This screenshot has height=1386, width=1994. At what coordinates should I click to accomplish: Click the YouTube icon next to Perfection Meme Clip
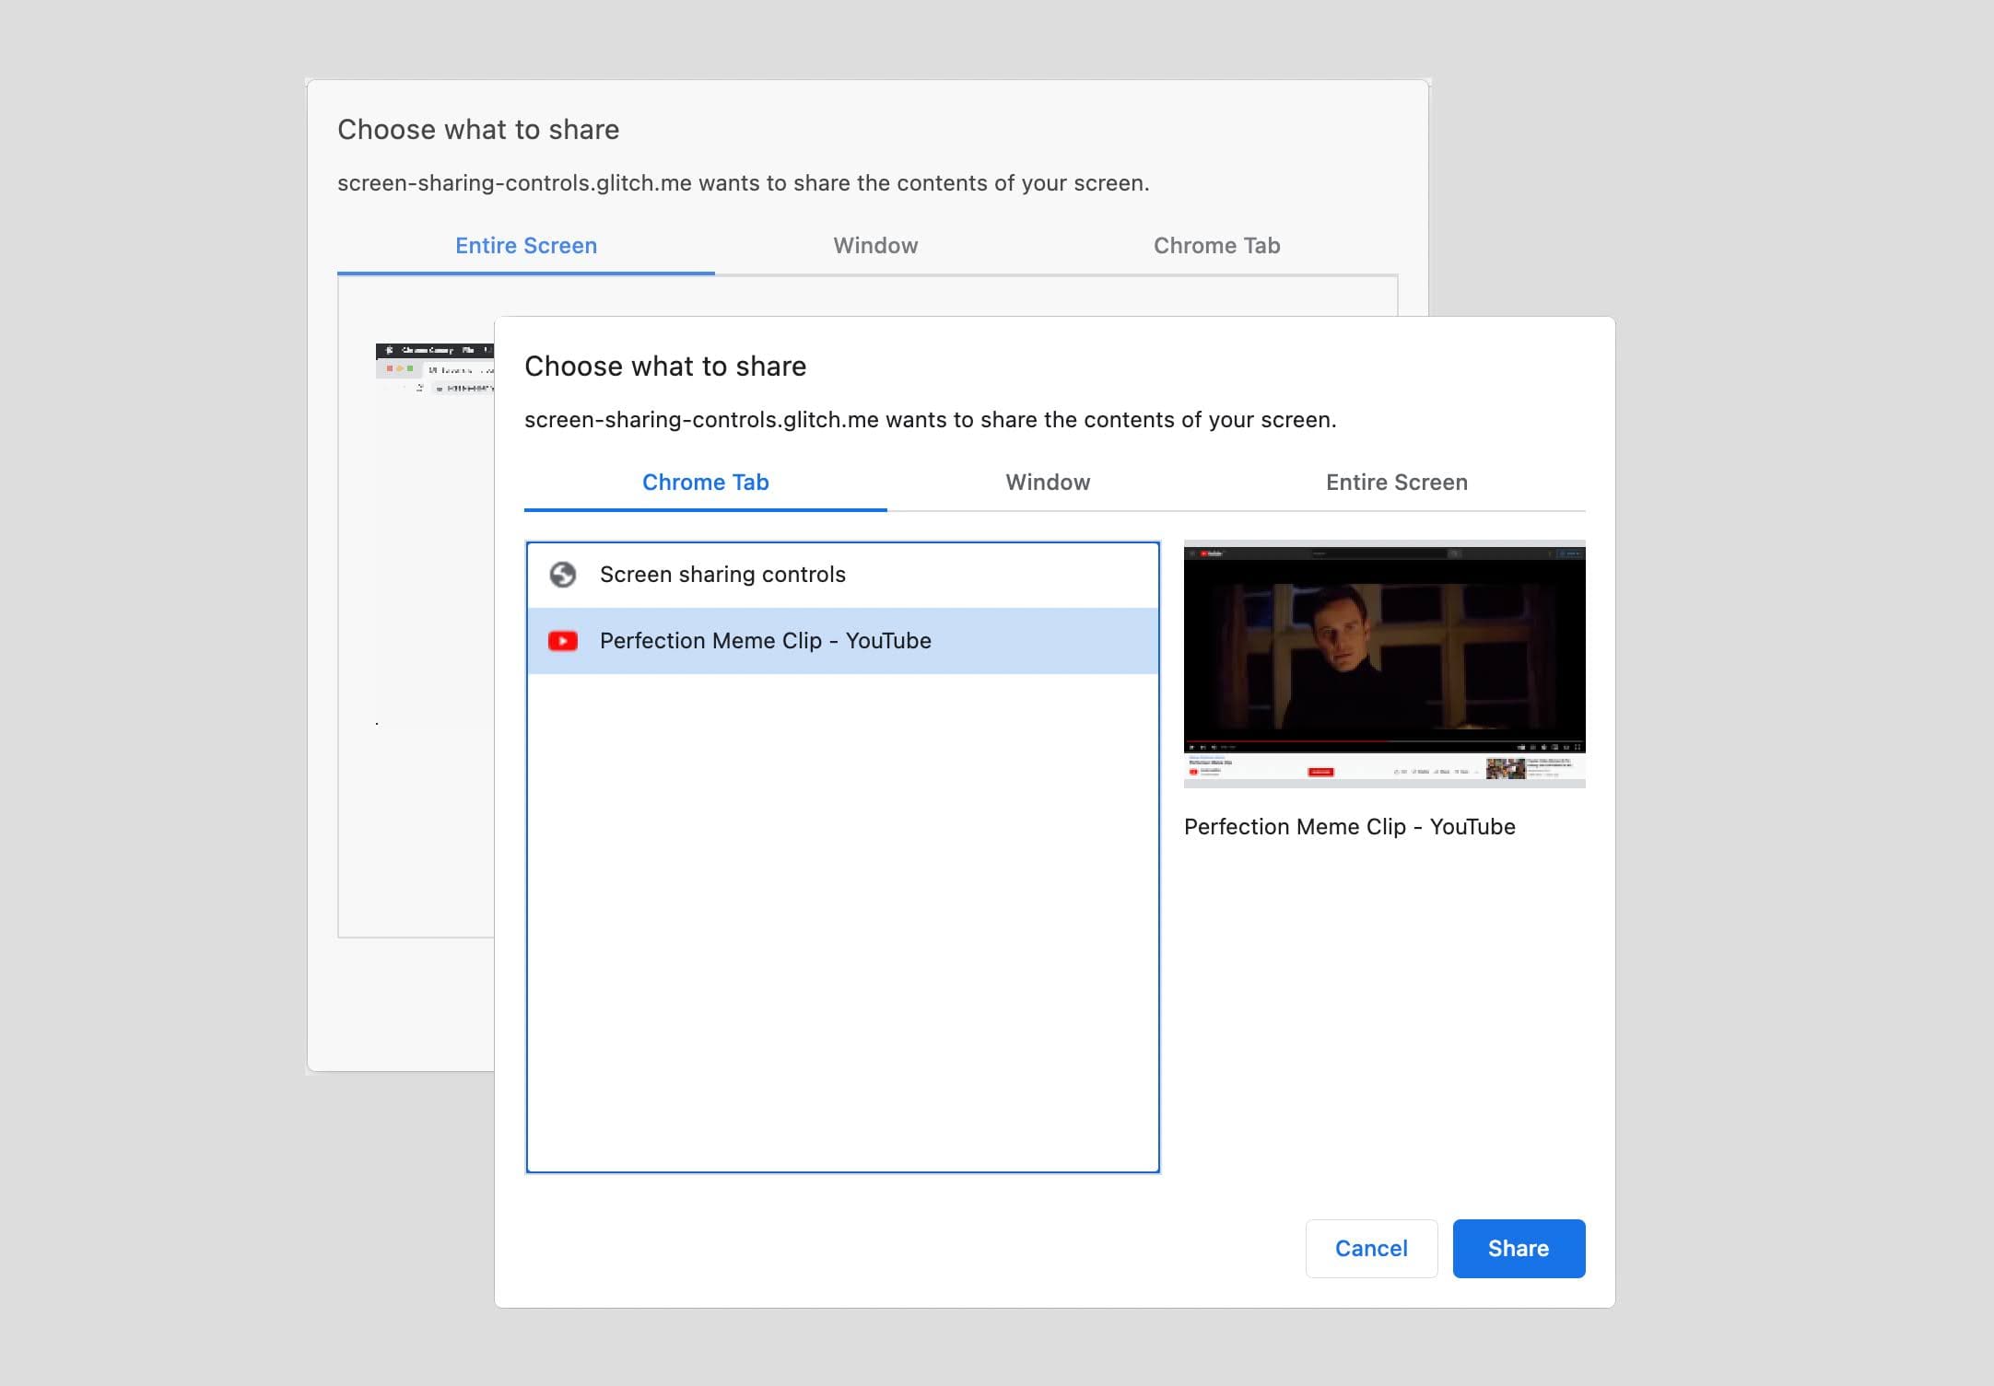562,641
